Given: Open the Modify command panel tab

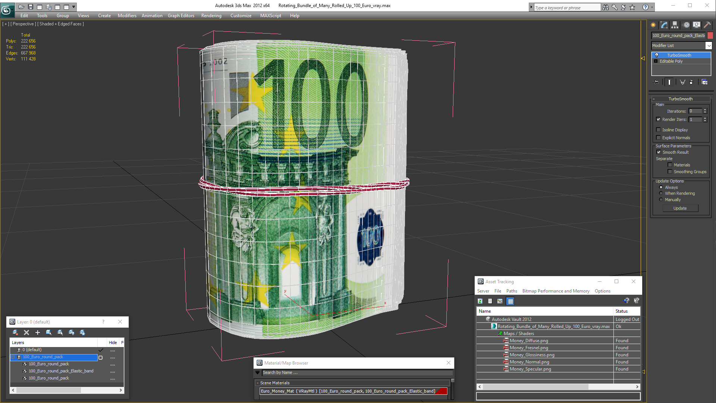Looking at the screenshot, I should pos(664,25).
